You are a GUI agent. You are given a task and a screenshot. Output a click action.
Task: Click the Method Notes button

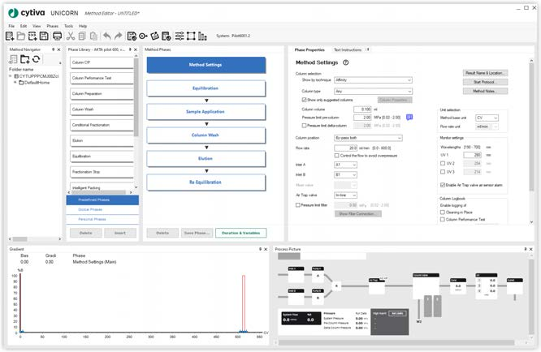click(x=485, y=91)
